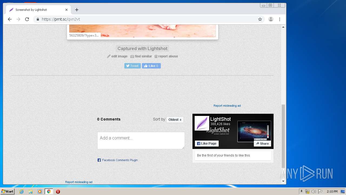Report misleading ad at page bottom
Viewport: 346px width, 195px height.
pyautogui.click(x=79, y=182)
